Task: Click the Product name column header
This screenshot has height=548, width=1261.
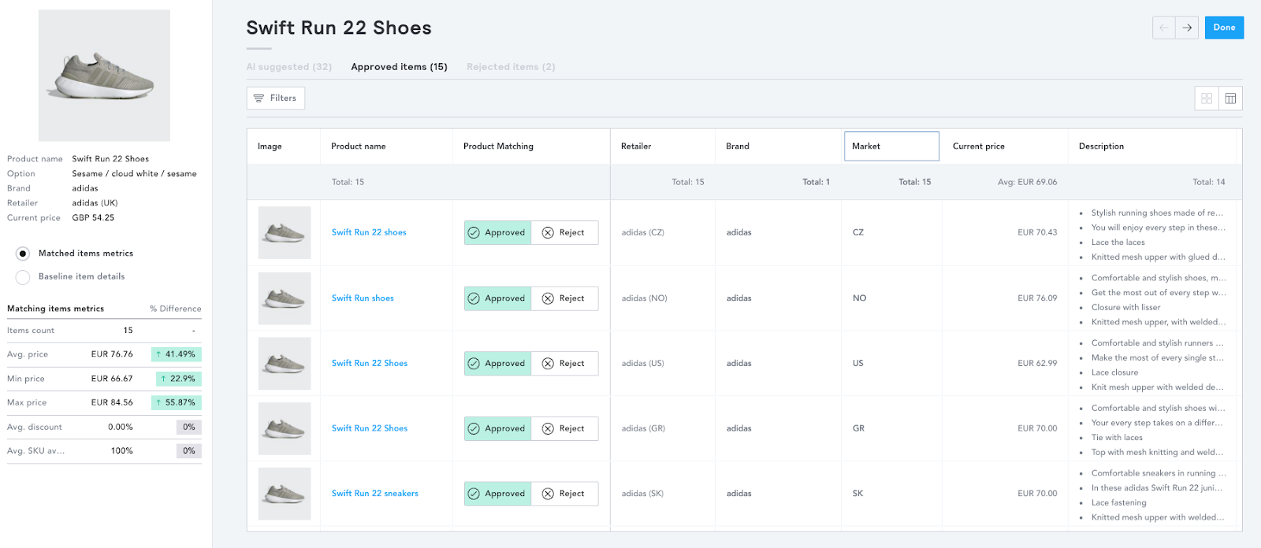Action: (x=386, y=146)
